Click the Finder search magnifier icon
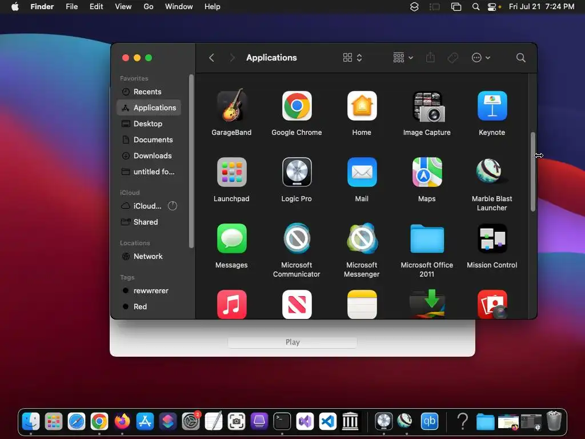The height and width of the screenshot is (439, 585). coord(520,58)
